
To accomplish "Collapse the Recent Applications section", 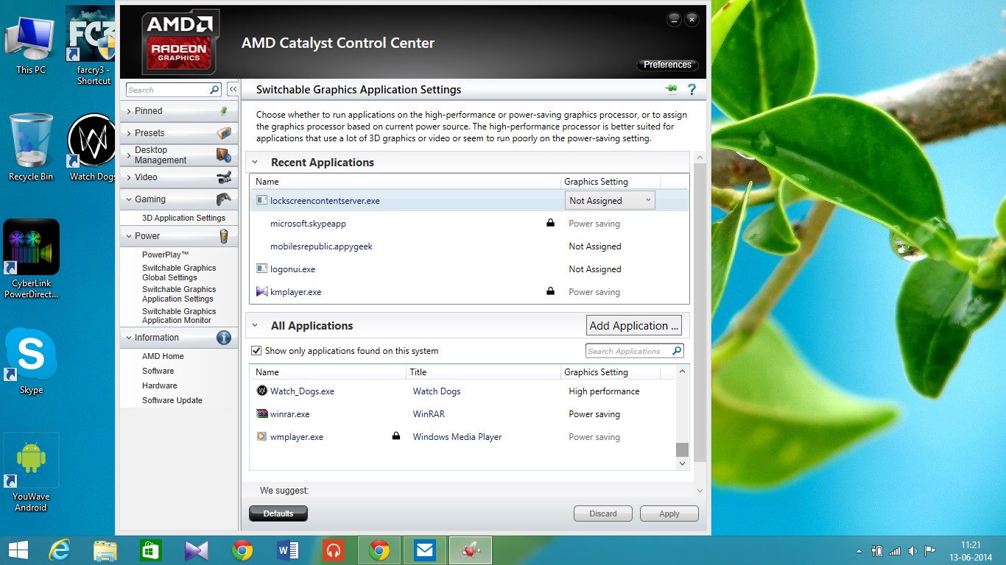I will pyautogui.click(x=255, y=163).
